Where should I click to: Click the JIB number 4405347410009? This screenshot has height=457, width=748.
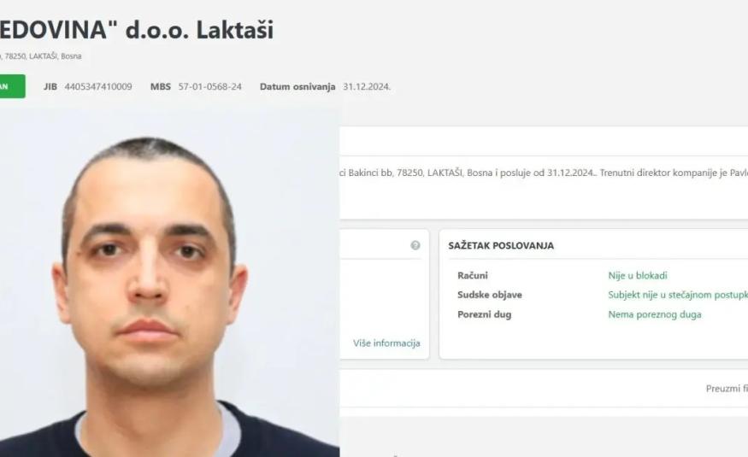click(98, 87)
